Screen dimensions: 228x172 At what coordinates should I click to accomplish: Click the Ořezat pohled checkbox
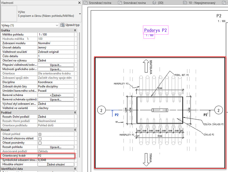(40, 134)
